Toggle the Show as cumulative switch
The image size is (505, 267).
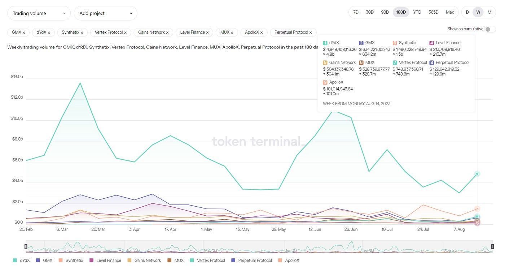[490, 29]
